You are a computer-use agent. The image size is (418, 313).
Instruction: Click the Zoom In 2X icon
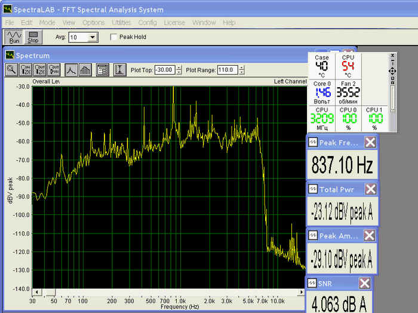click(x=26, y=69)
